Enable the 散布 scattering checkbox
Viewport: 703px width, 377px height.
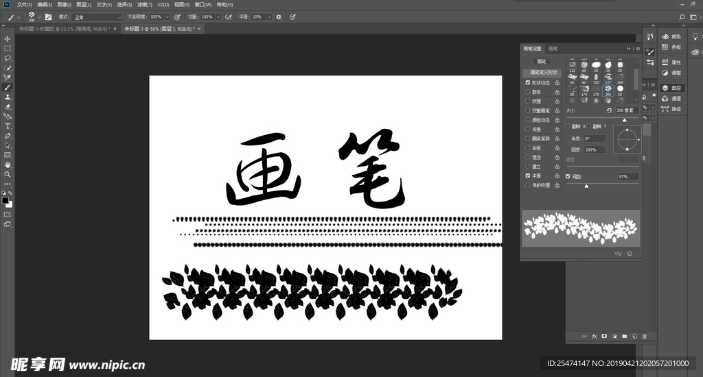tap(527, 92)
